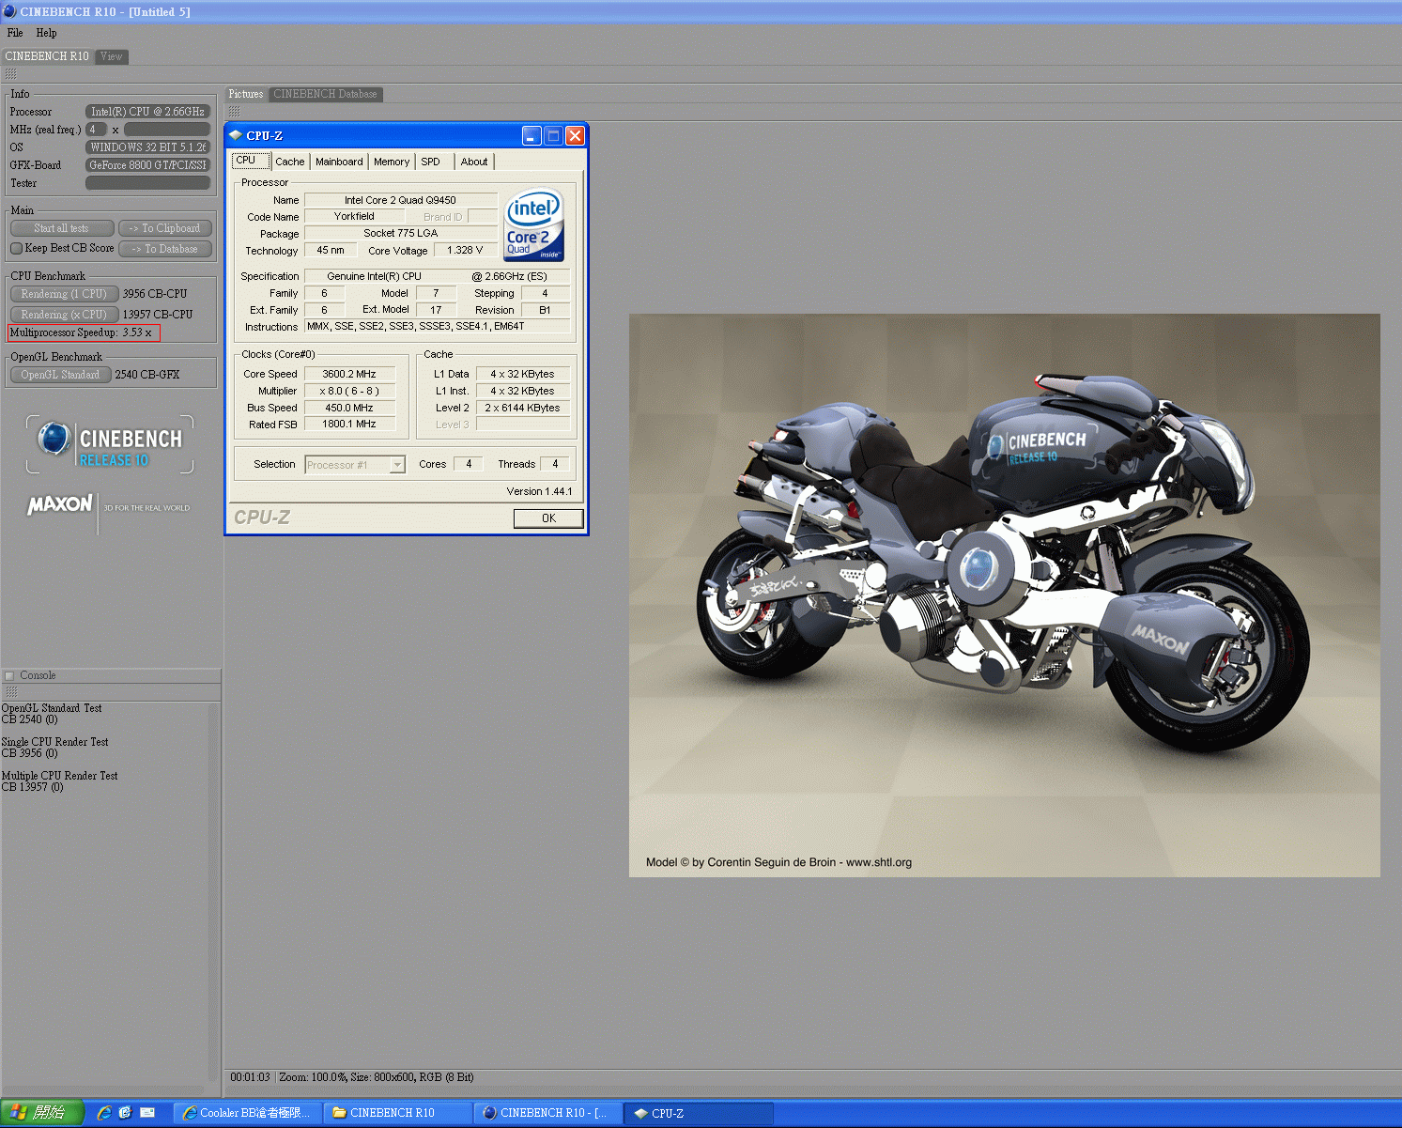Open the File menu

15,33
